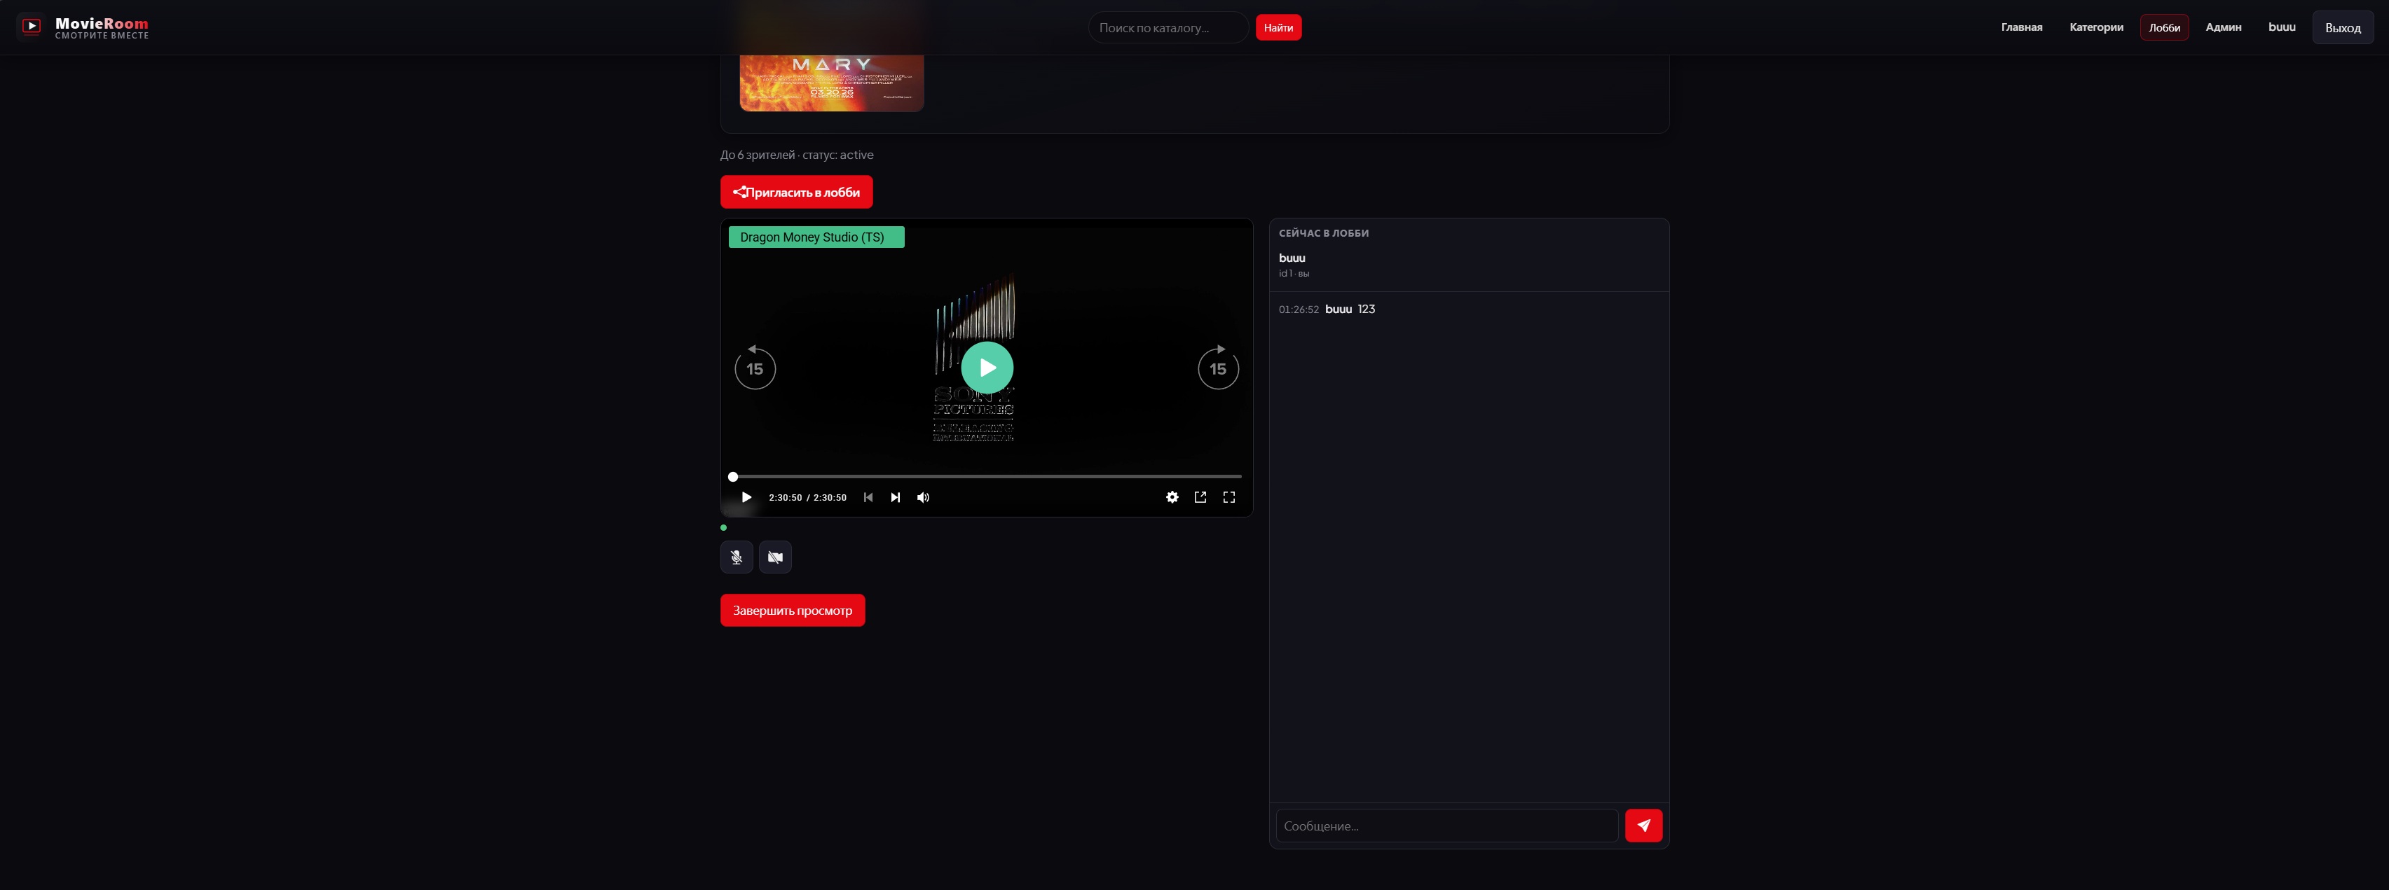
Task: Open the Категории navigation item
Action: [x=2096, y=27]
